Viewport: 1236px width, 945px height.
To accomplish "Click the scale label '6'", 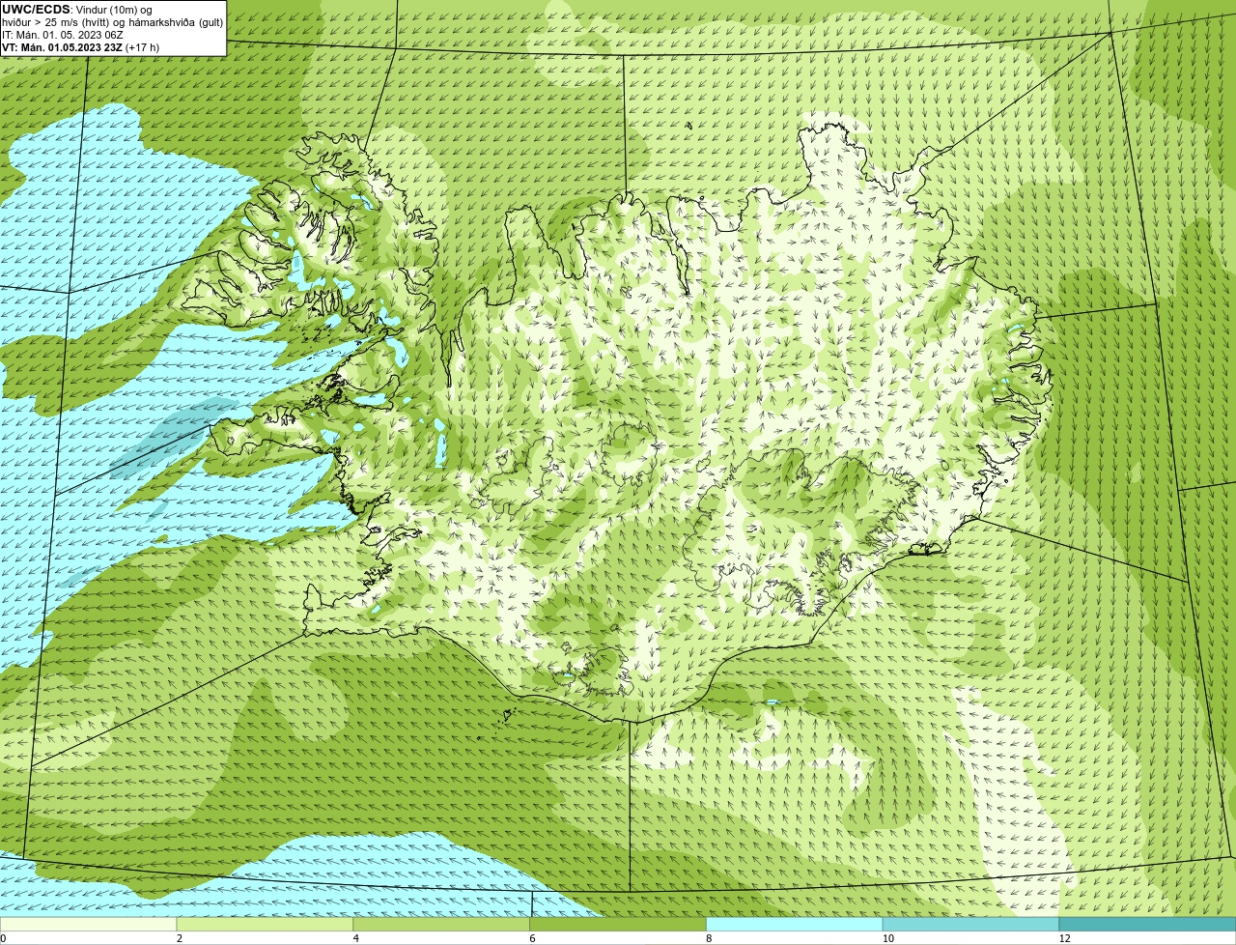I will [x=533, y=938].
